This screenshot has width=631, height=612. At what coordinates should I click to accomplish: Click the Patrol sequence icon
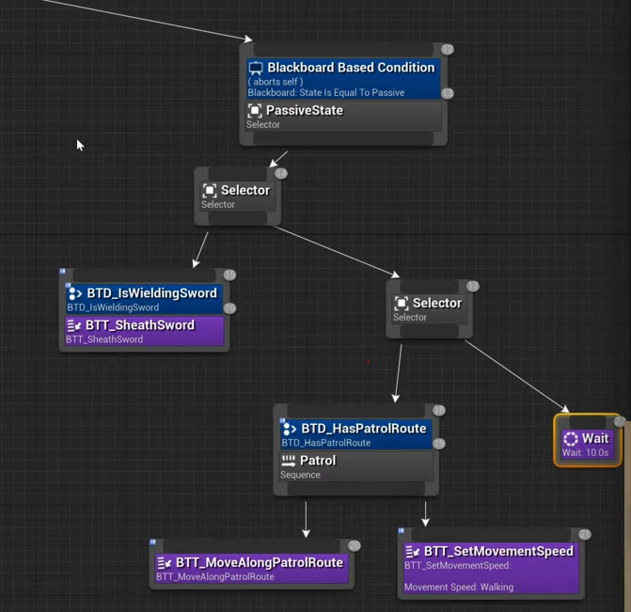click(289, 461)
